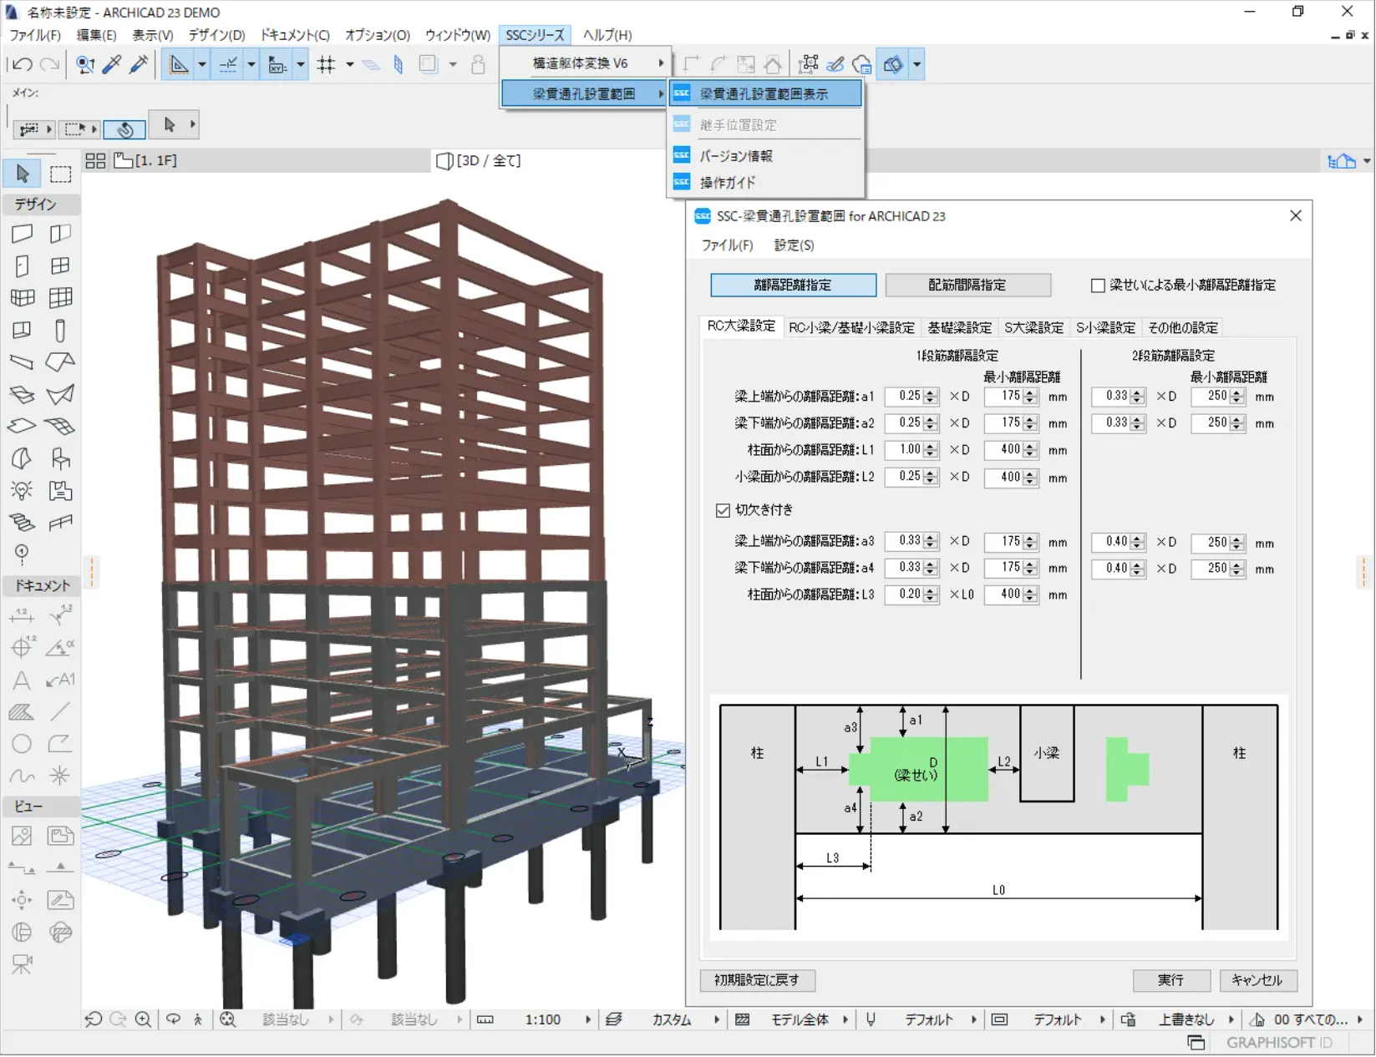Toggle the 離隔距離指定 mode button
Viewport: 1376px width, 1057px height.
[x=793, y=286]
